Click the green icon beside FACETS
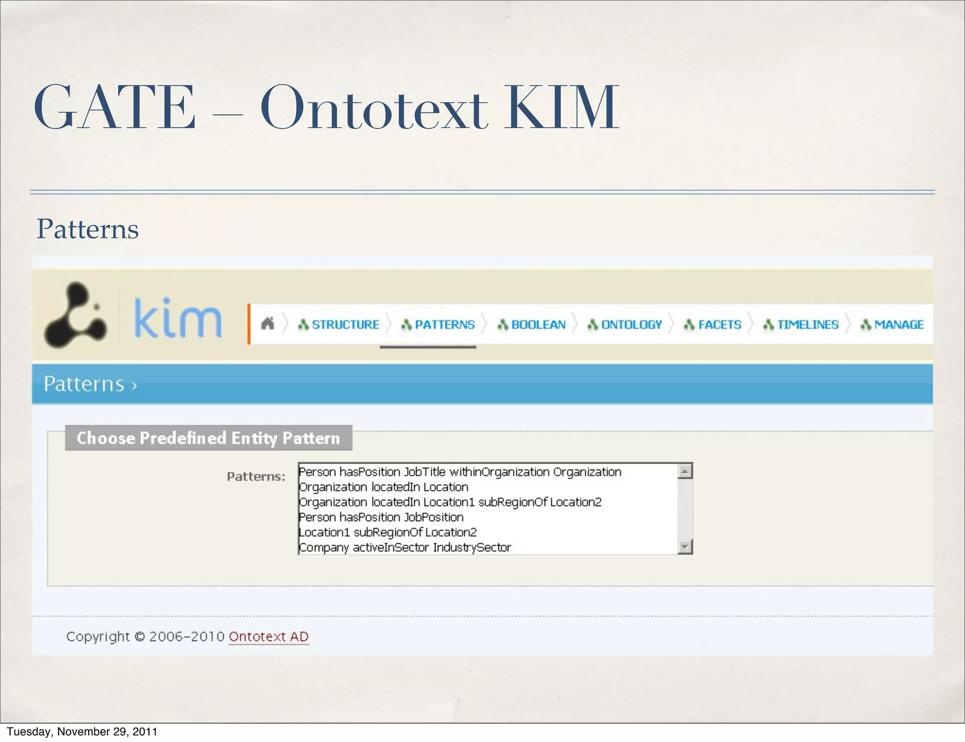This screenshot has height=742, width=965. [689, 324]
